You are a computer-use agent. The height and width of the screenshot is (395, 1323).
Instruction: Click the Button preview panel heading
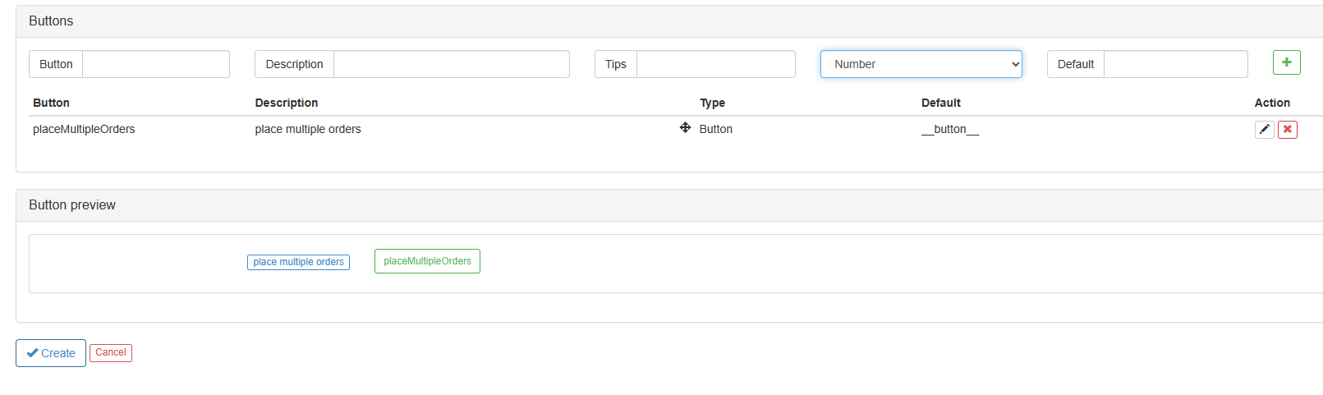[72, 205]
